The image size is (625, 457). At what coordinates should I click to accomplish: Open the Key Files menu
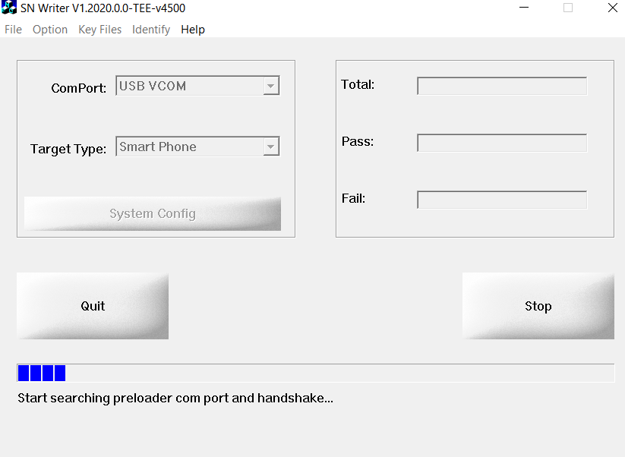[99, 30]
